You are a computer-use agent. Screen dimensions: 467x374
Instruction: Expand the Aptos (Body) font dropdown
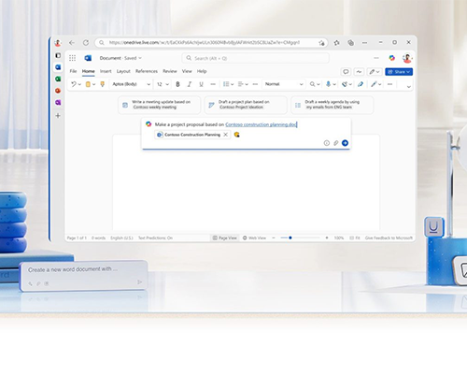pos(132,84)
